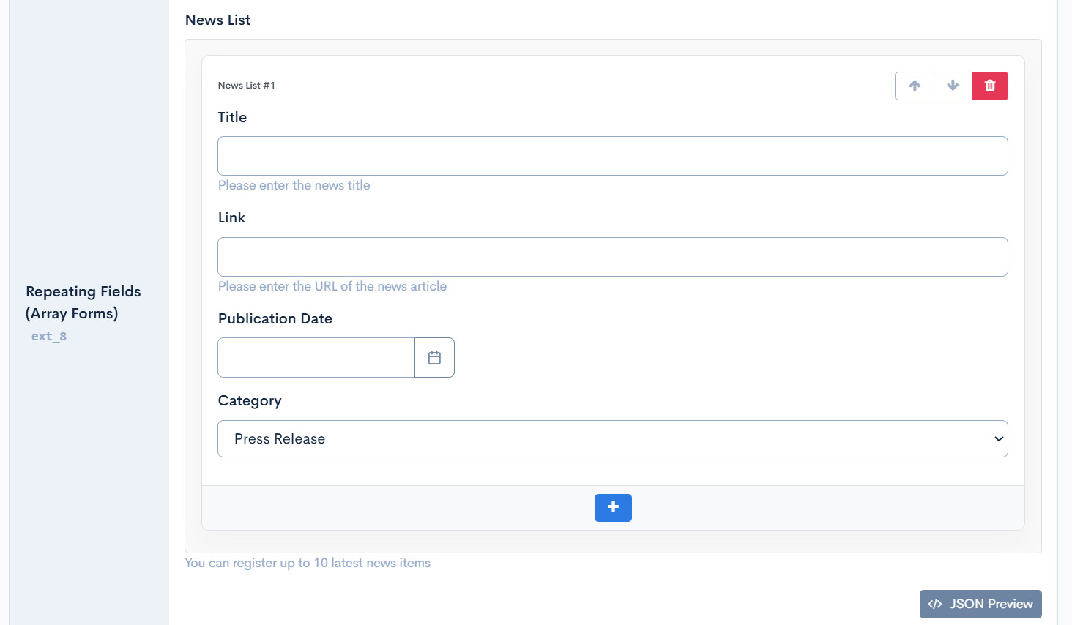Viewport: 1072px width, 625px height.
Task: Focus the Title text field
Action: 612,156
